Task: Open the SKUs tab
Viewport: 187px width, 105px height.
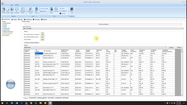Action: (x=20, y=20)
